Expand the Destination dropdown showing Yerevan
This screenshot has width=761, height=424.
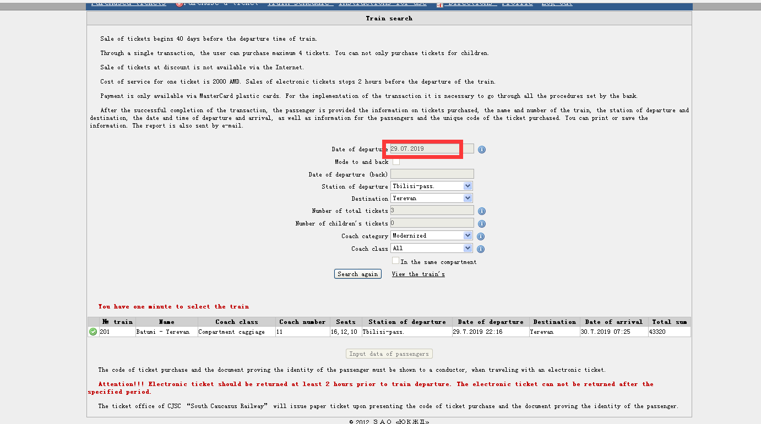(x=432, y=199)
